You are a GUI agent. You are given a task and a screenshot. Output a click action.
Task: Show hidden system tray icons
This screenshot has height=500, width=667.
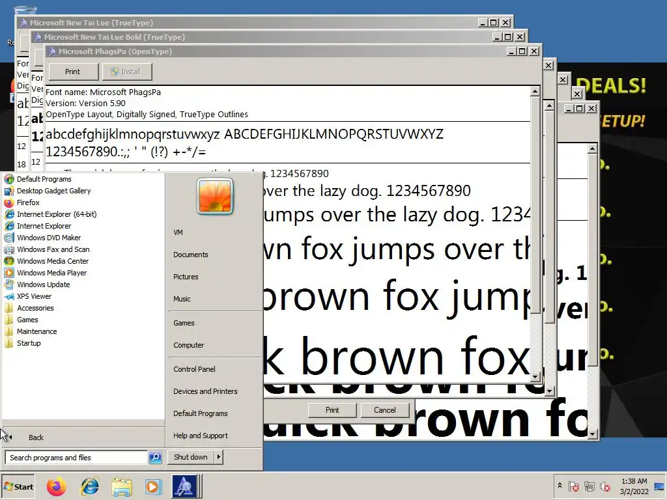click(560, 486)
